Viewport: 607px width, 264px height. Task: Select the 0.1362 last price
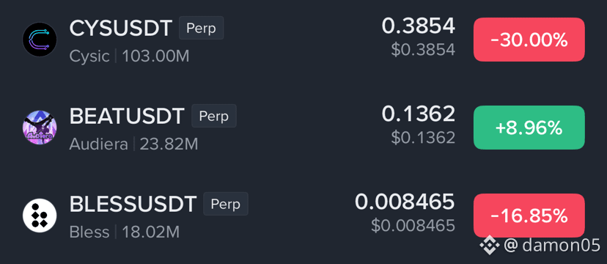coord(419,114)
